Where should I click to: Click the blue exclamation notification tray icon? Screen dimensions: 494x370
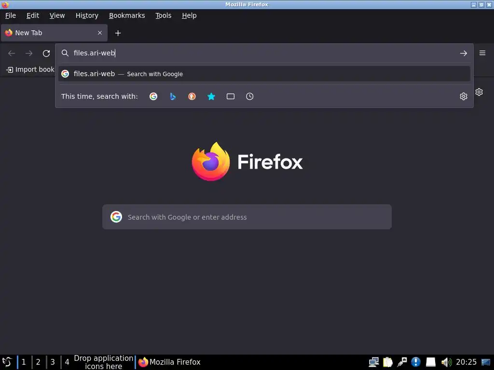pyautogui.click(x=416, y=362)
